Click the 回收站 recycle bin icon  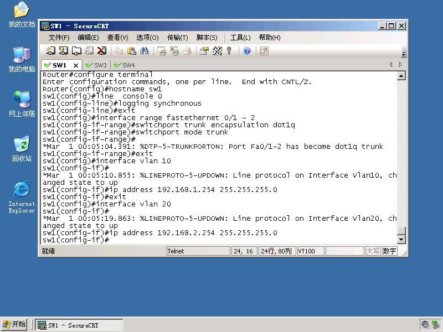(x=22, y=149)
